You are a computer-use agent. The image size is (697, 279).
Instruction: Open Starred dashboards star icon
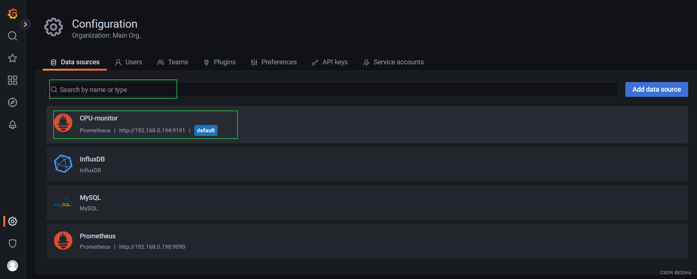click(13, 58)
